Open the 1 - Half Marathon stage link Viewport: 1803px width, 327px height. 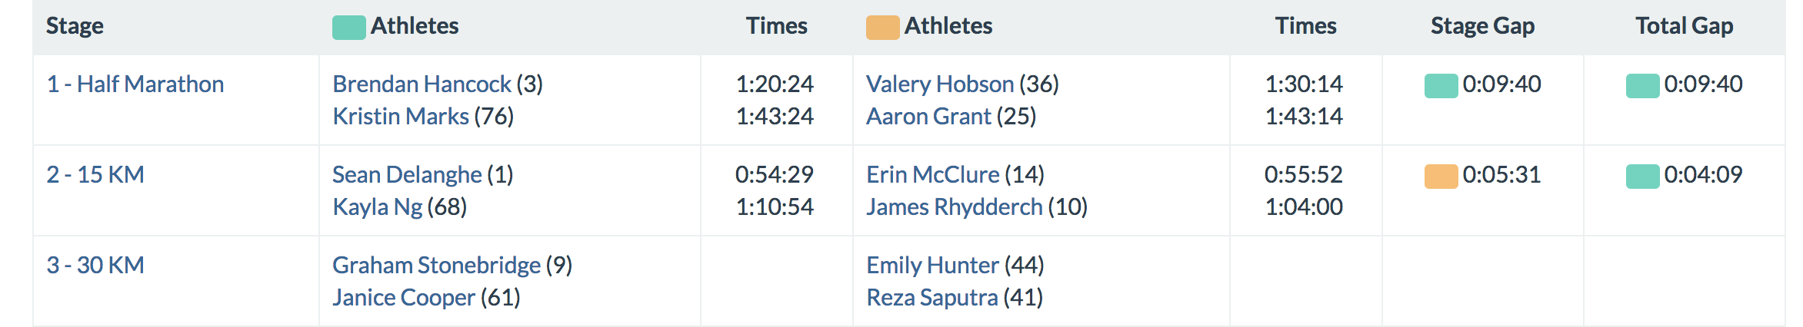pyautogui.click(x=135, y=84)
